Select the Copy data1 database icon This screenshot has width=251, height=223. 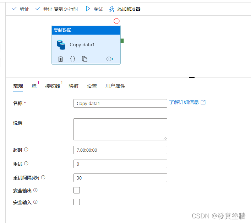61,45
